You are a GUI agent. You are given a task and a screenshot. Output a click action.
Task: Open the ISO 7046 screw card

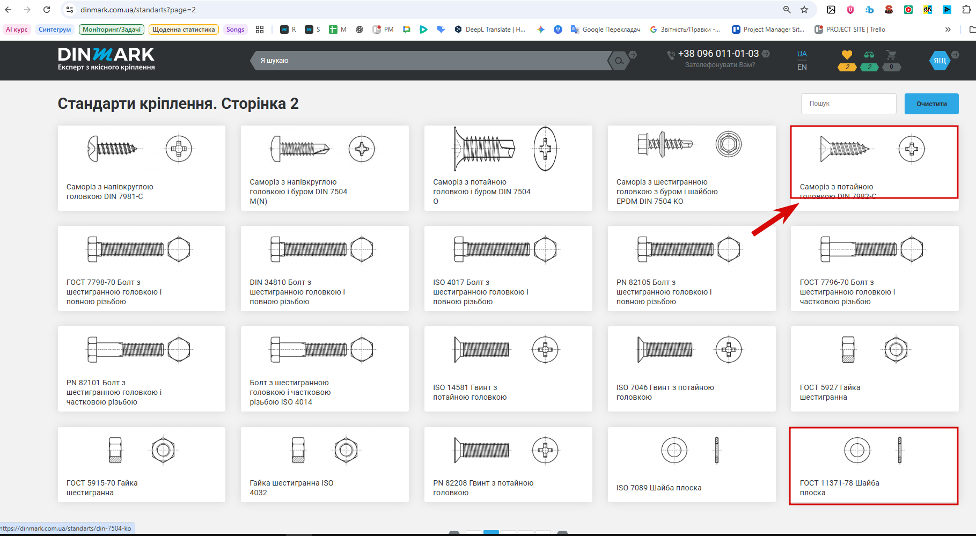tap(692, 369)
